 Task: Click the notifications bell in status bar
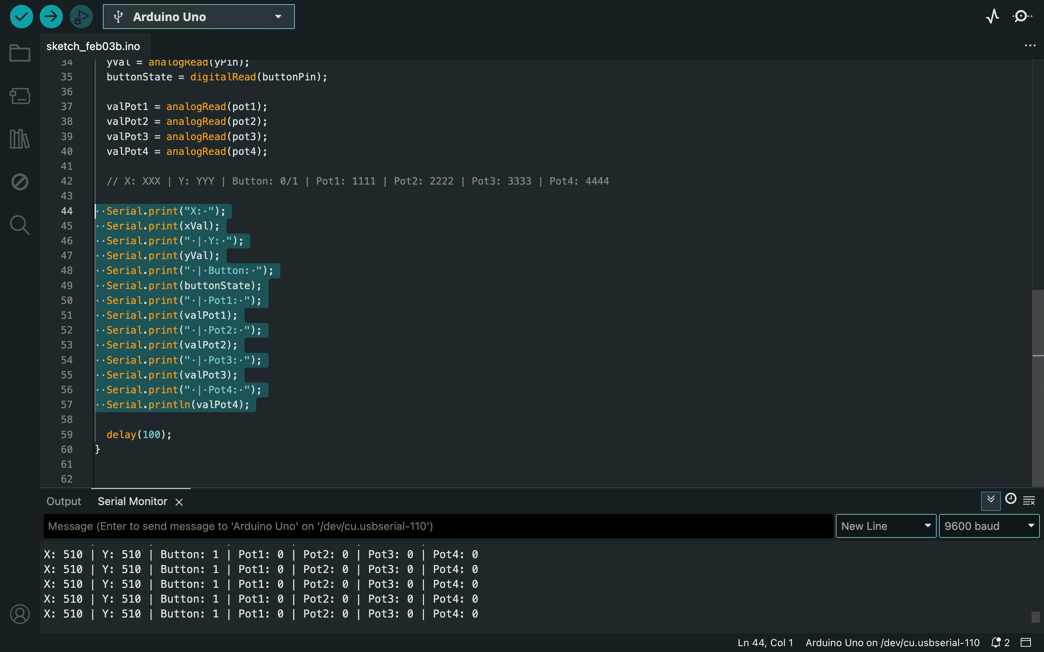pos(996,642)
